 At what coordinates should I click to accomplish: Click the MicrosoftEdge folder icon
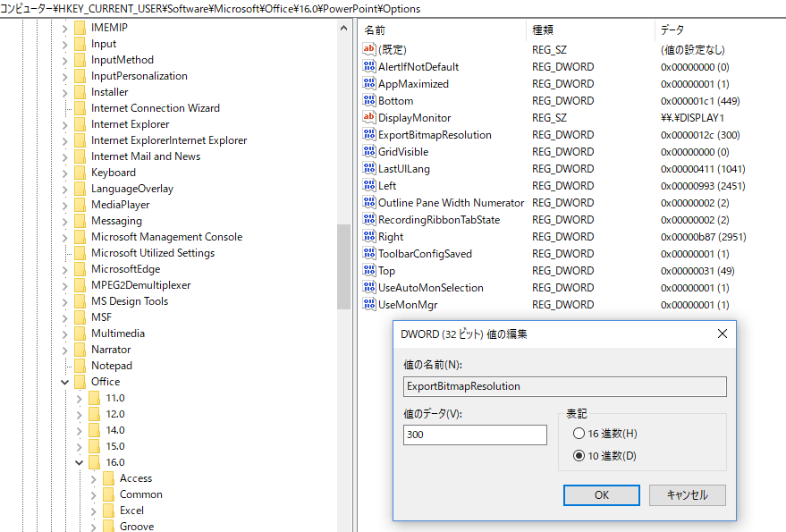[80, 269]
